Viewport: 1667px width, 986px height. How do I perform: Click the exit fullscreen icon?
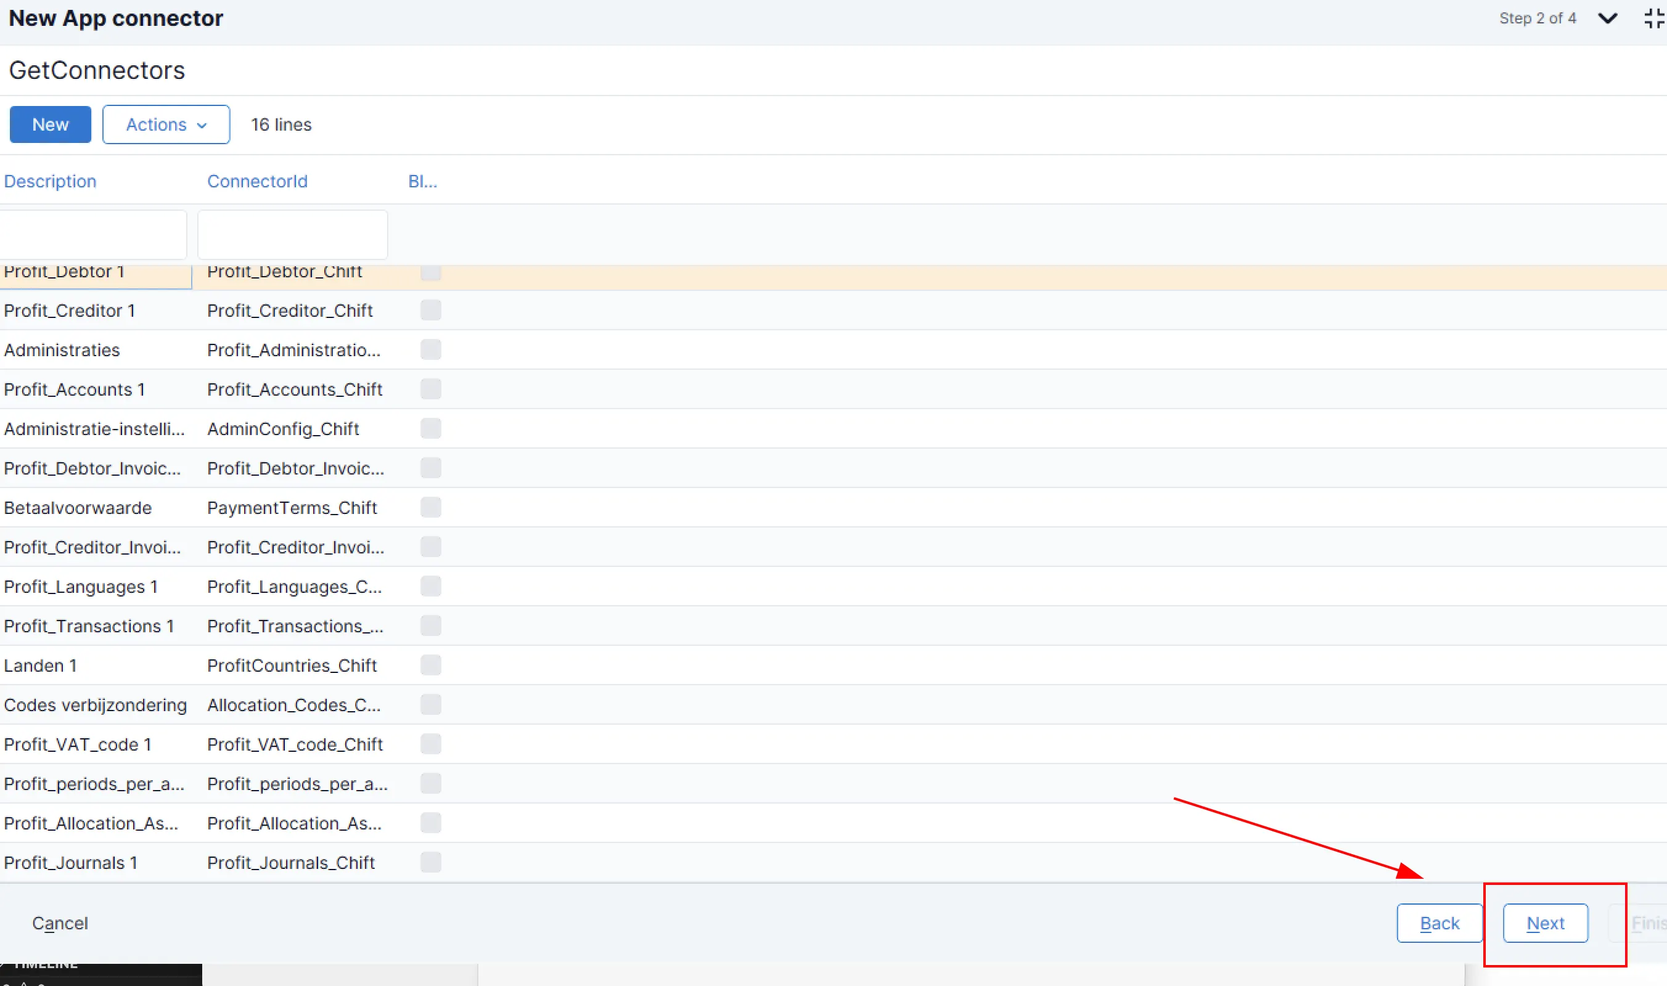point(1653,18)
